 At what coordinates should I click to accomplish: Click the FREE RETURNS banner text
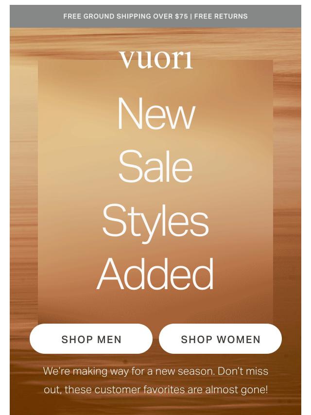[x=221, y=16]
